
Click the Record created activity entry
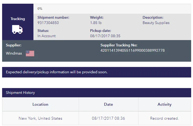(165, 118)
